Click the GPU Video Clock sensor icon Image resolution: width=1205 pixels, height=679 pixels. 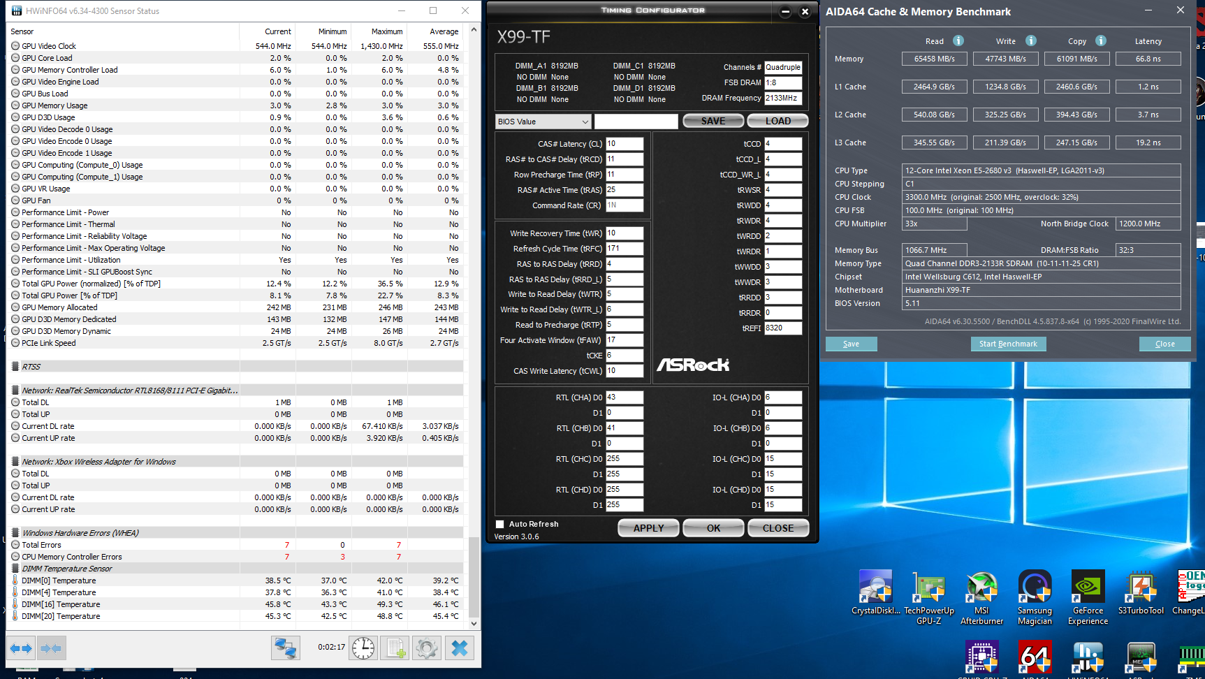(x=15, y=46)
